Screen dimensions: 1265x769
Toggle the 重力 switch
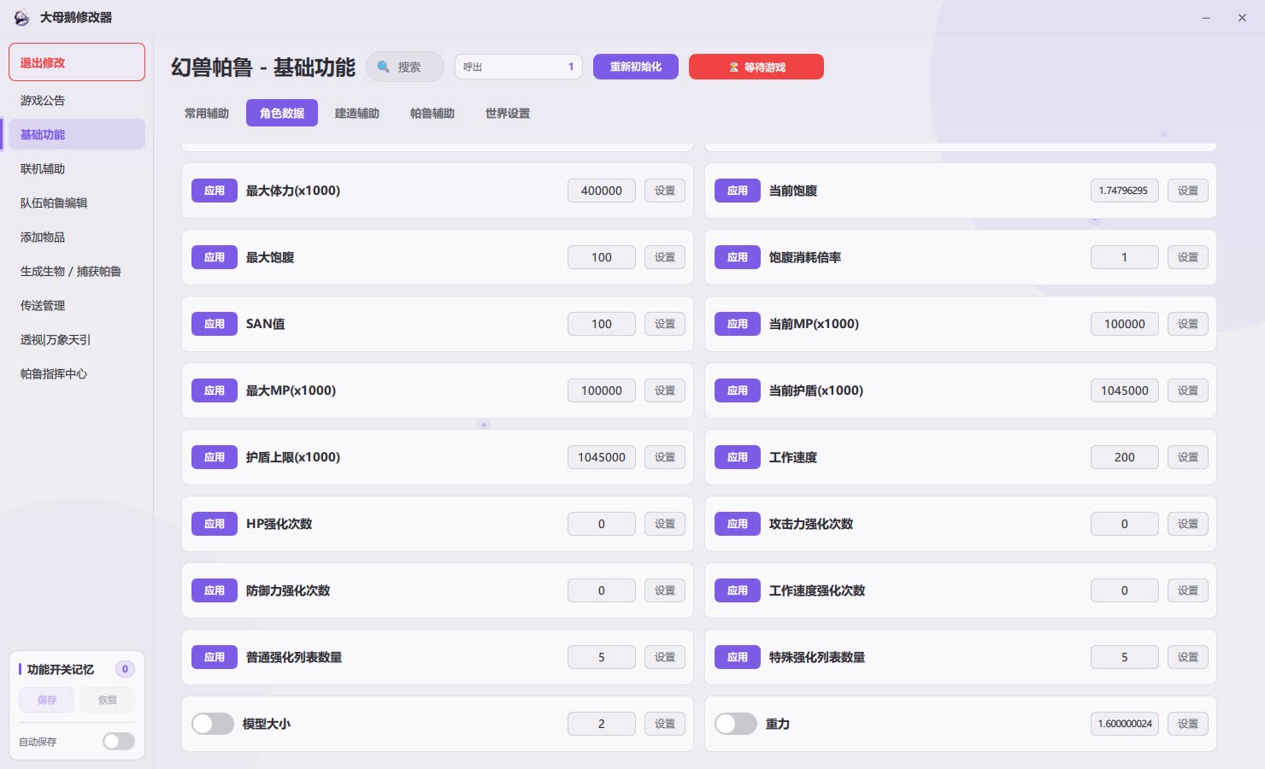(736, 724)
